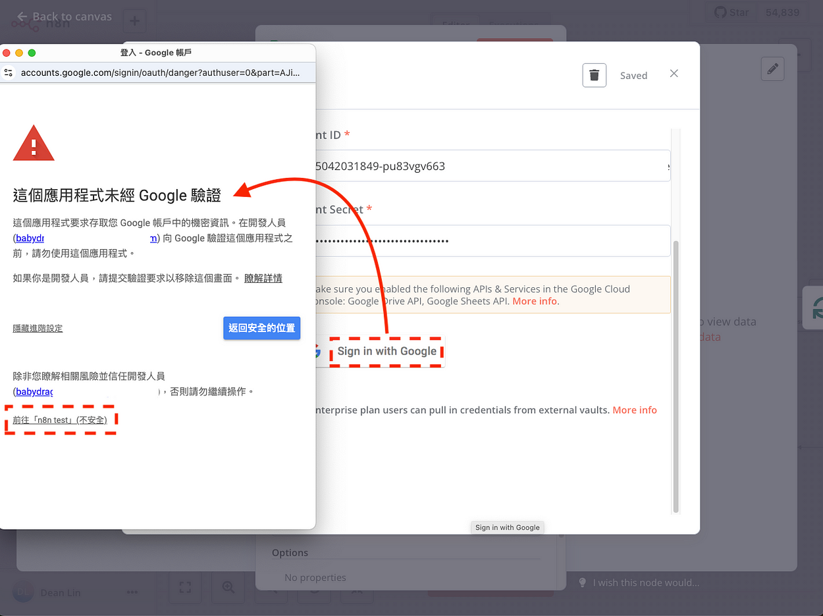Screen dimensions: 823x616
Task: Click the credential dialog scrollbar
Action: [676, 377]
